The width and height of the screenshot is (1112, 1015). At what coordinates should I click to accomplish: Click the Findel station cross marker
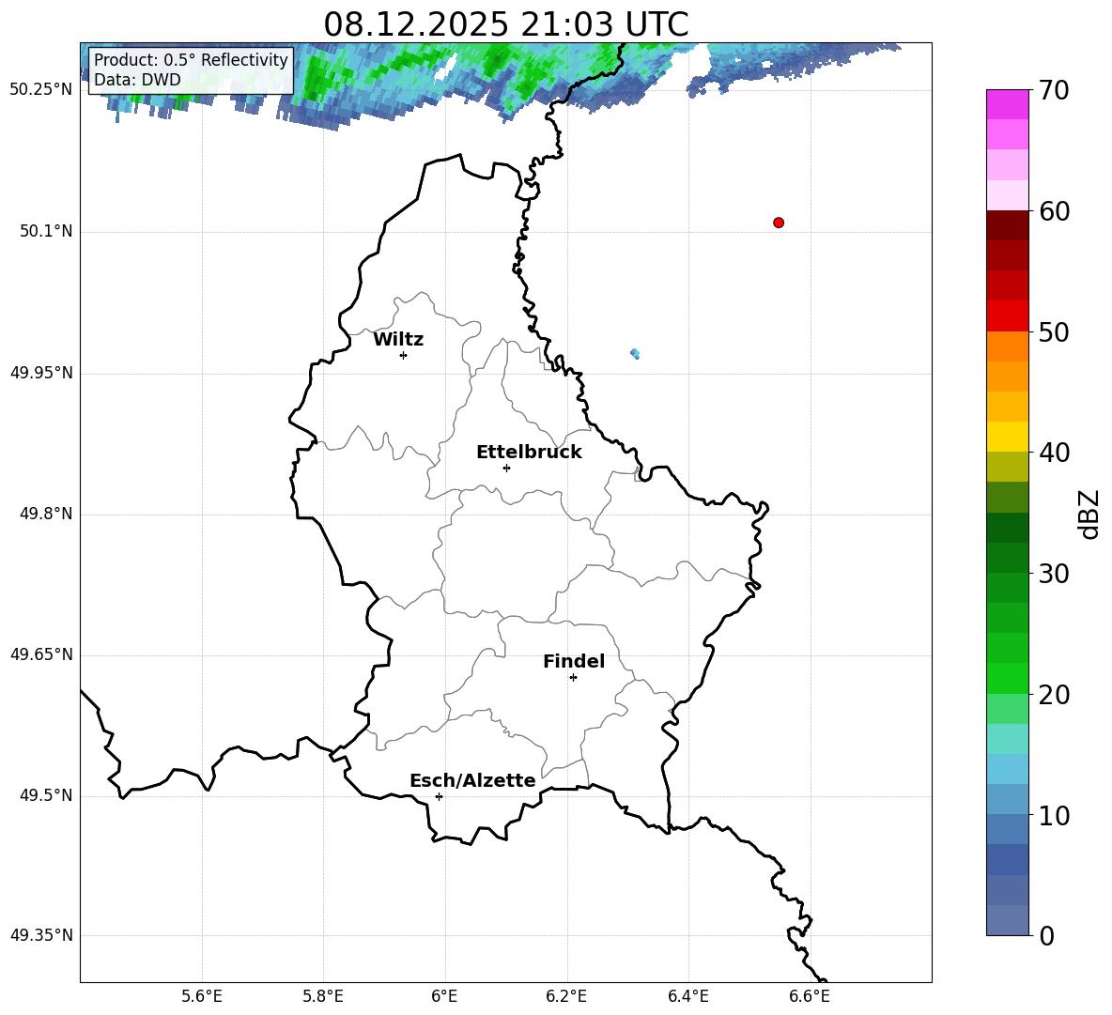point(573,677)
